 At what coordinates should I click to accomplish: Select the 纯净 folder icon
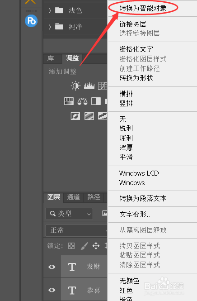(59, 26)
